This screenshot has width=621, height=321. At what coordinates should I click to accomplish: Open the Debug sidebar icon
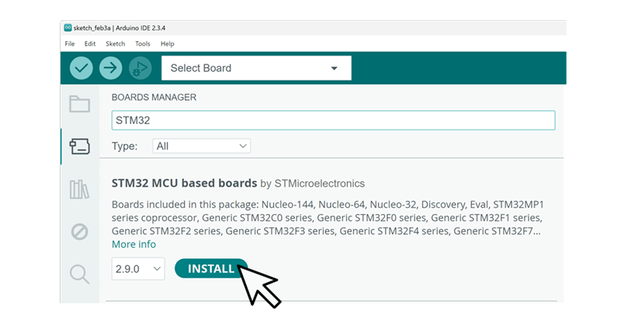[x=80, y=232]
